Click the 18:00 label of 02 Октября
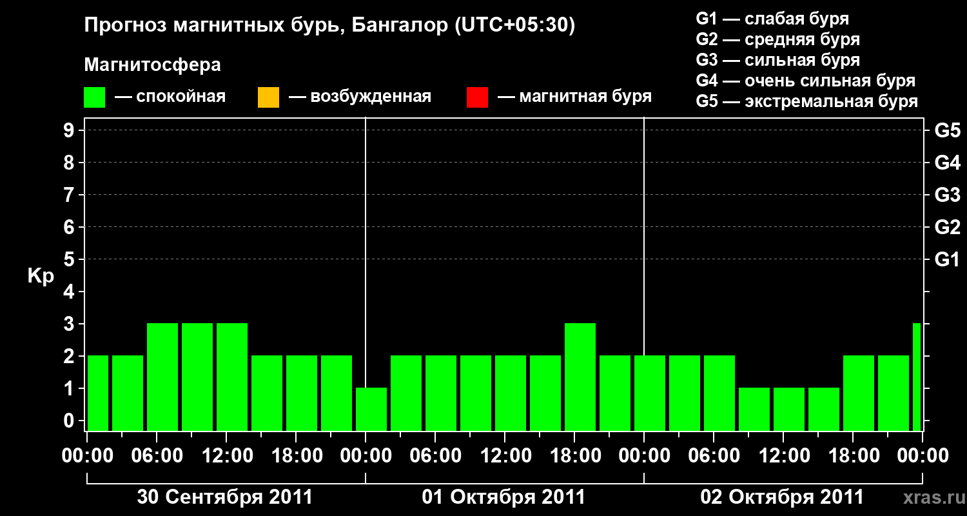 (853, 455)
